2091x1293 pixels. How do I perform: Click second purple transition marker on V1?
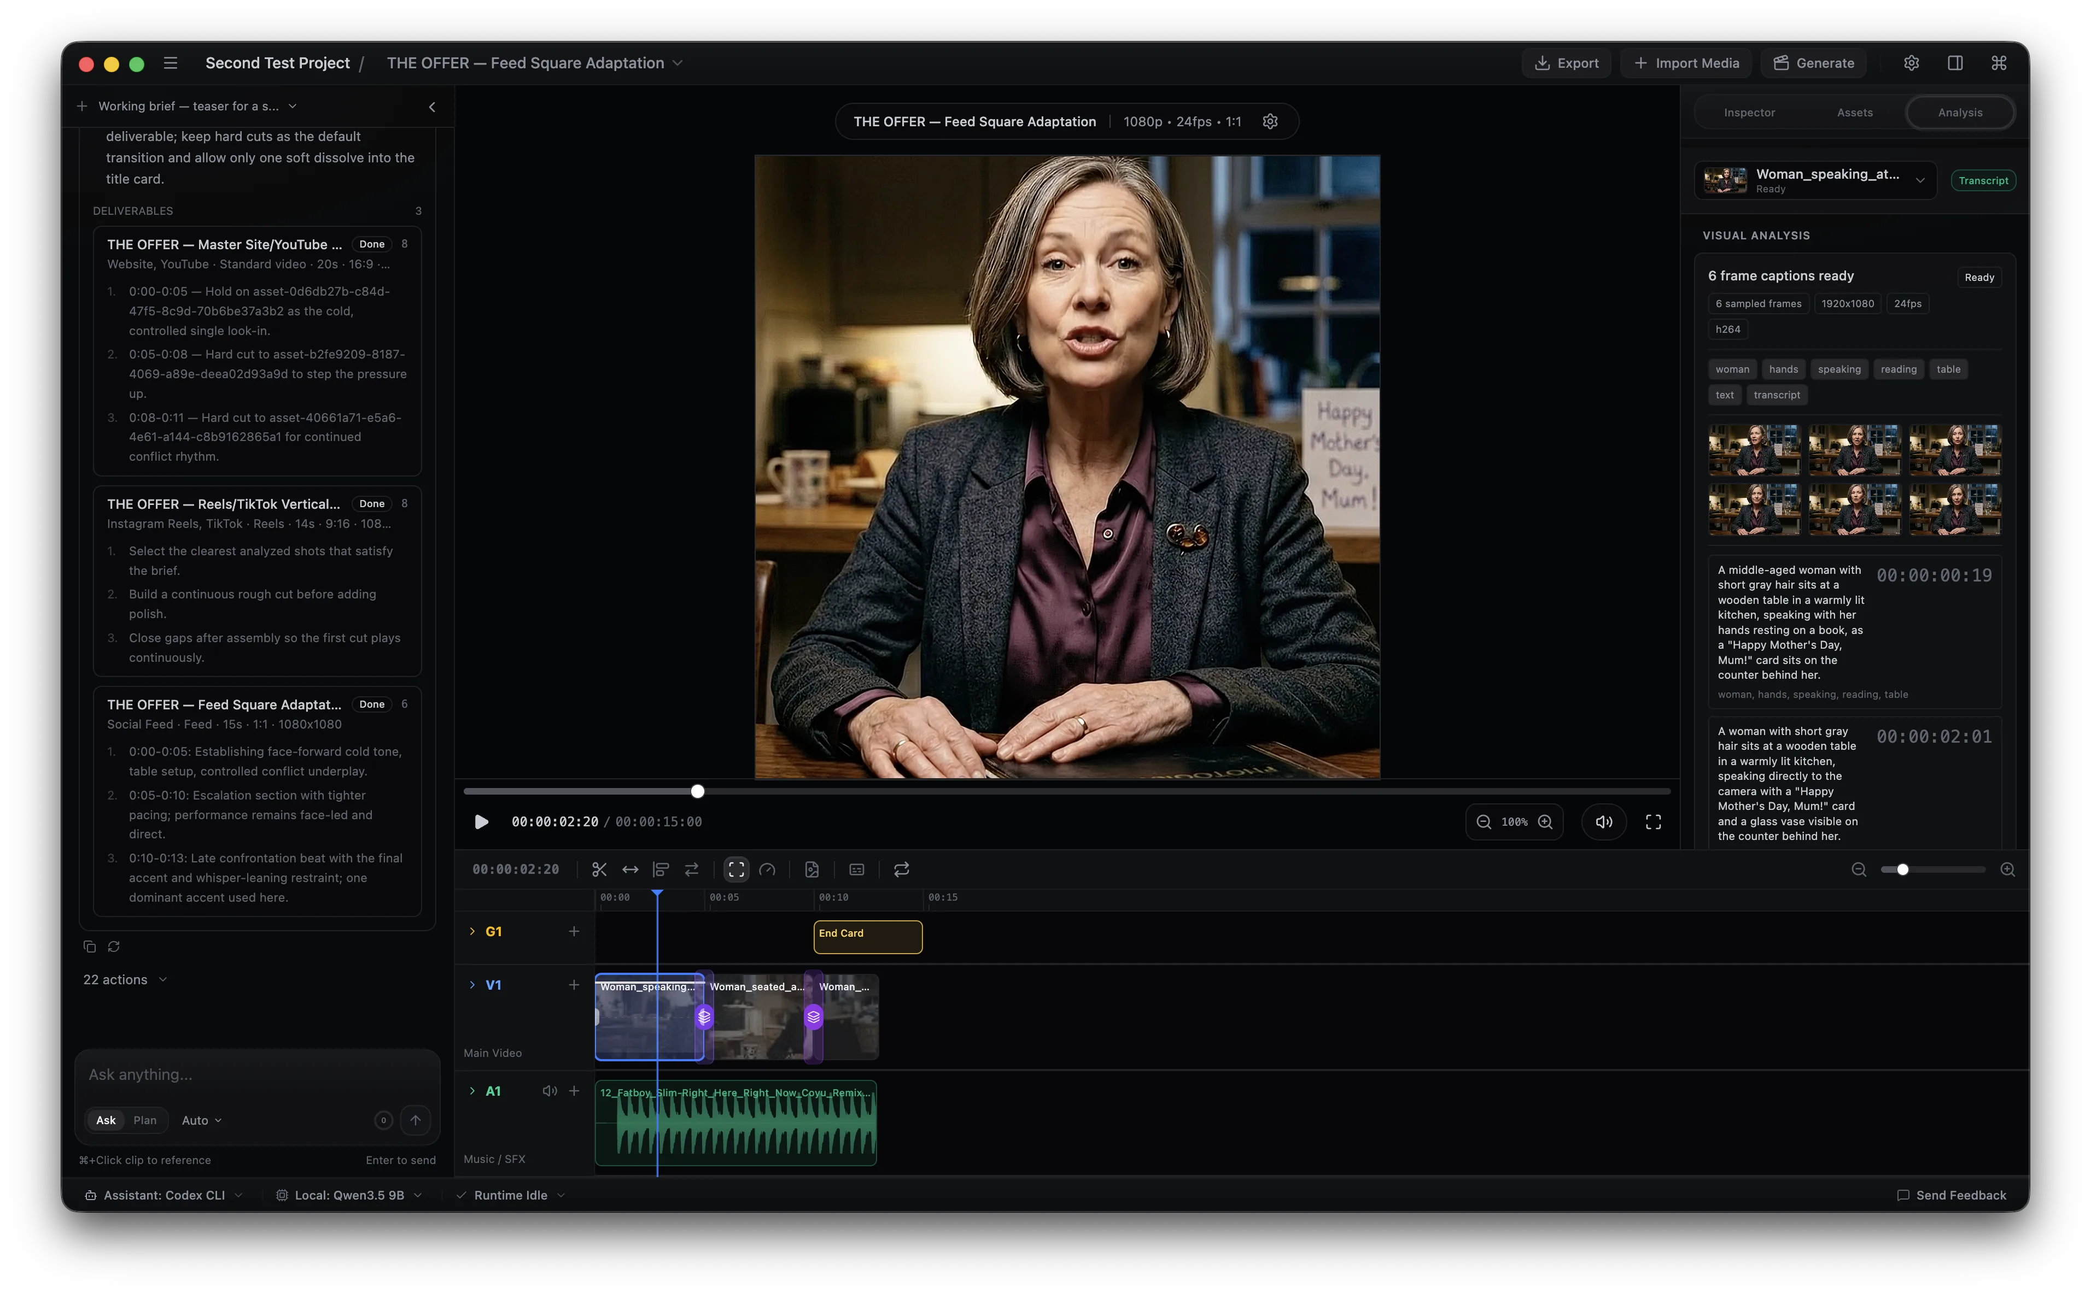(814, 1017)
